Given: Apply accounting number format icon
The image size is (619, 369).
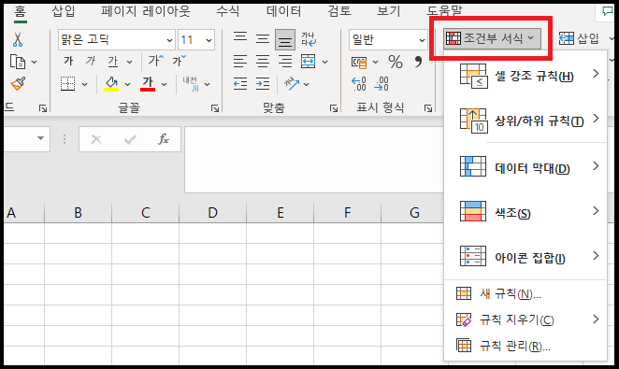Looking at the screenshot, I should point(359,63).
